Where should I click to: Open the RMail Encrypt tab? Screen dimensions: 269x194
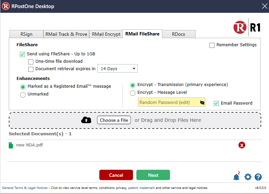pyautogui.click(x=106, y=34)
